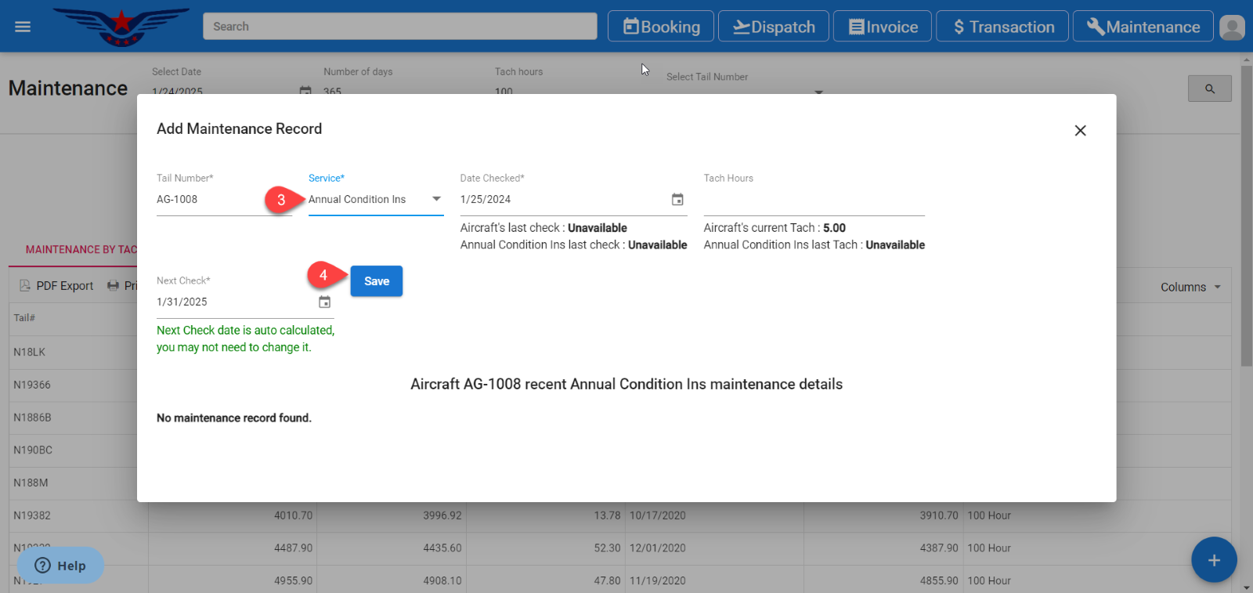
Task: Open the Columns dropdown
Action: (x=1190, y=287)
